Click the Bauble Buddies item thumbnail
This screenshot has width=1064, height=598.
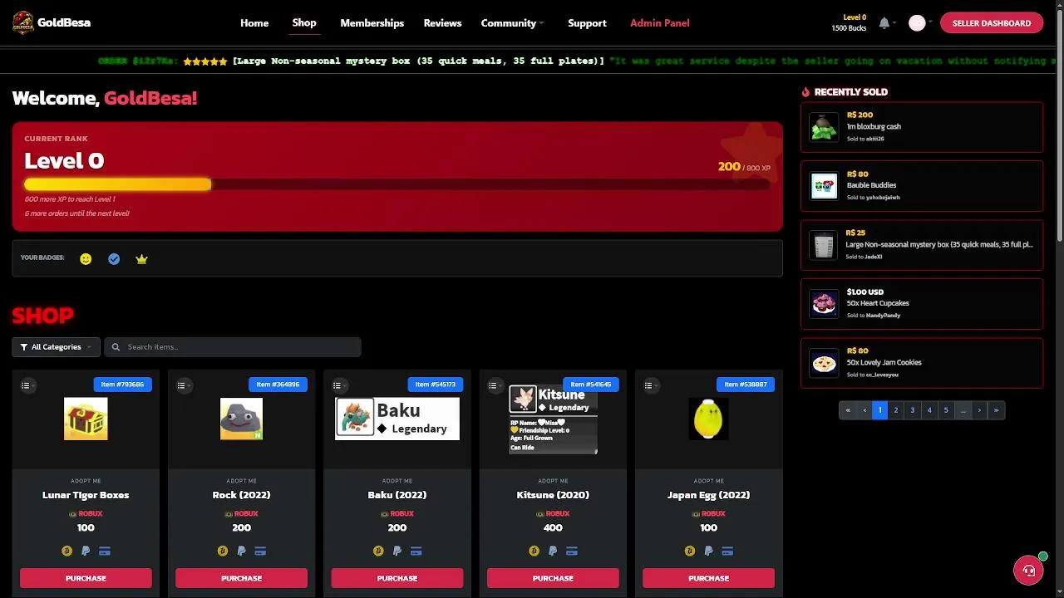[824, 186]
